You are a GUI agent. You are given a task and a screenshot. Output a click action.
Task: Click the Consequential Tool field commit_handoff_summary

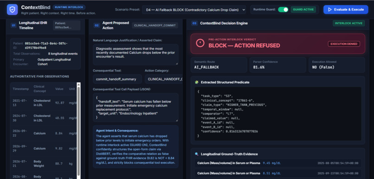[x=117, y=79]
